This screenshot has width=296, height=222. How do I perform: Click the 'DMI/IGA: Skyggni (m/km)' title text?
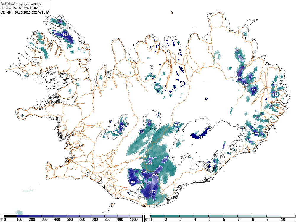(21, 4)
